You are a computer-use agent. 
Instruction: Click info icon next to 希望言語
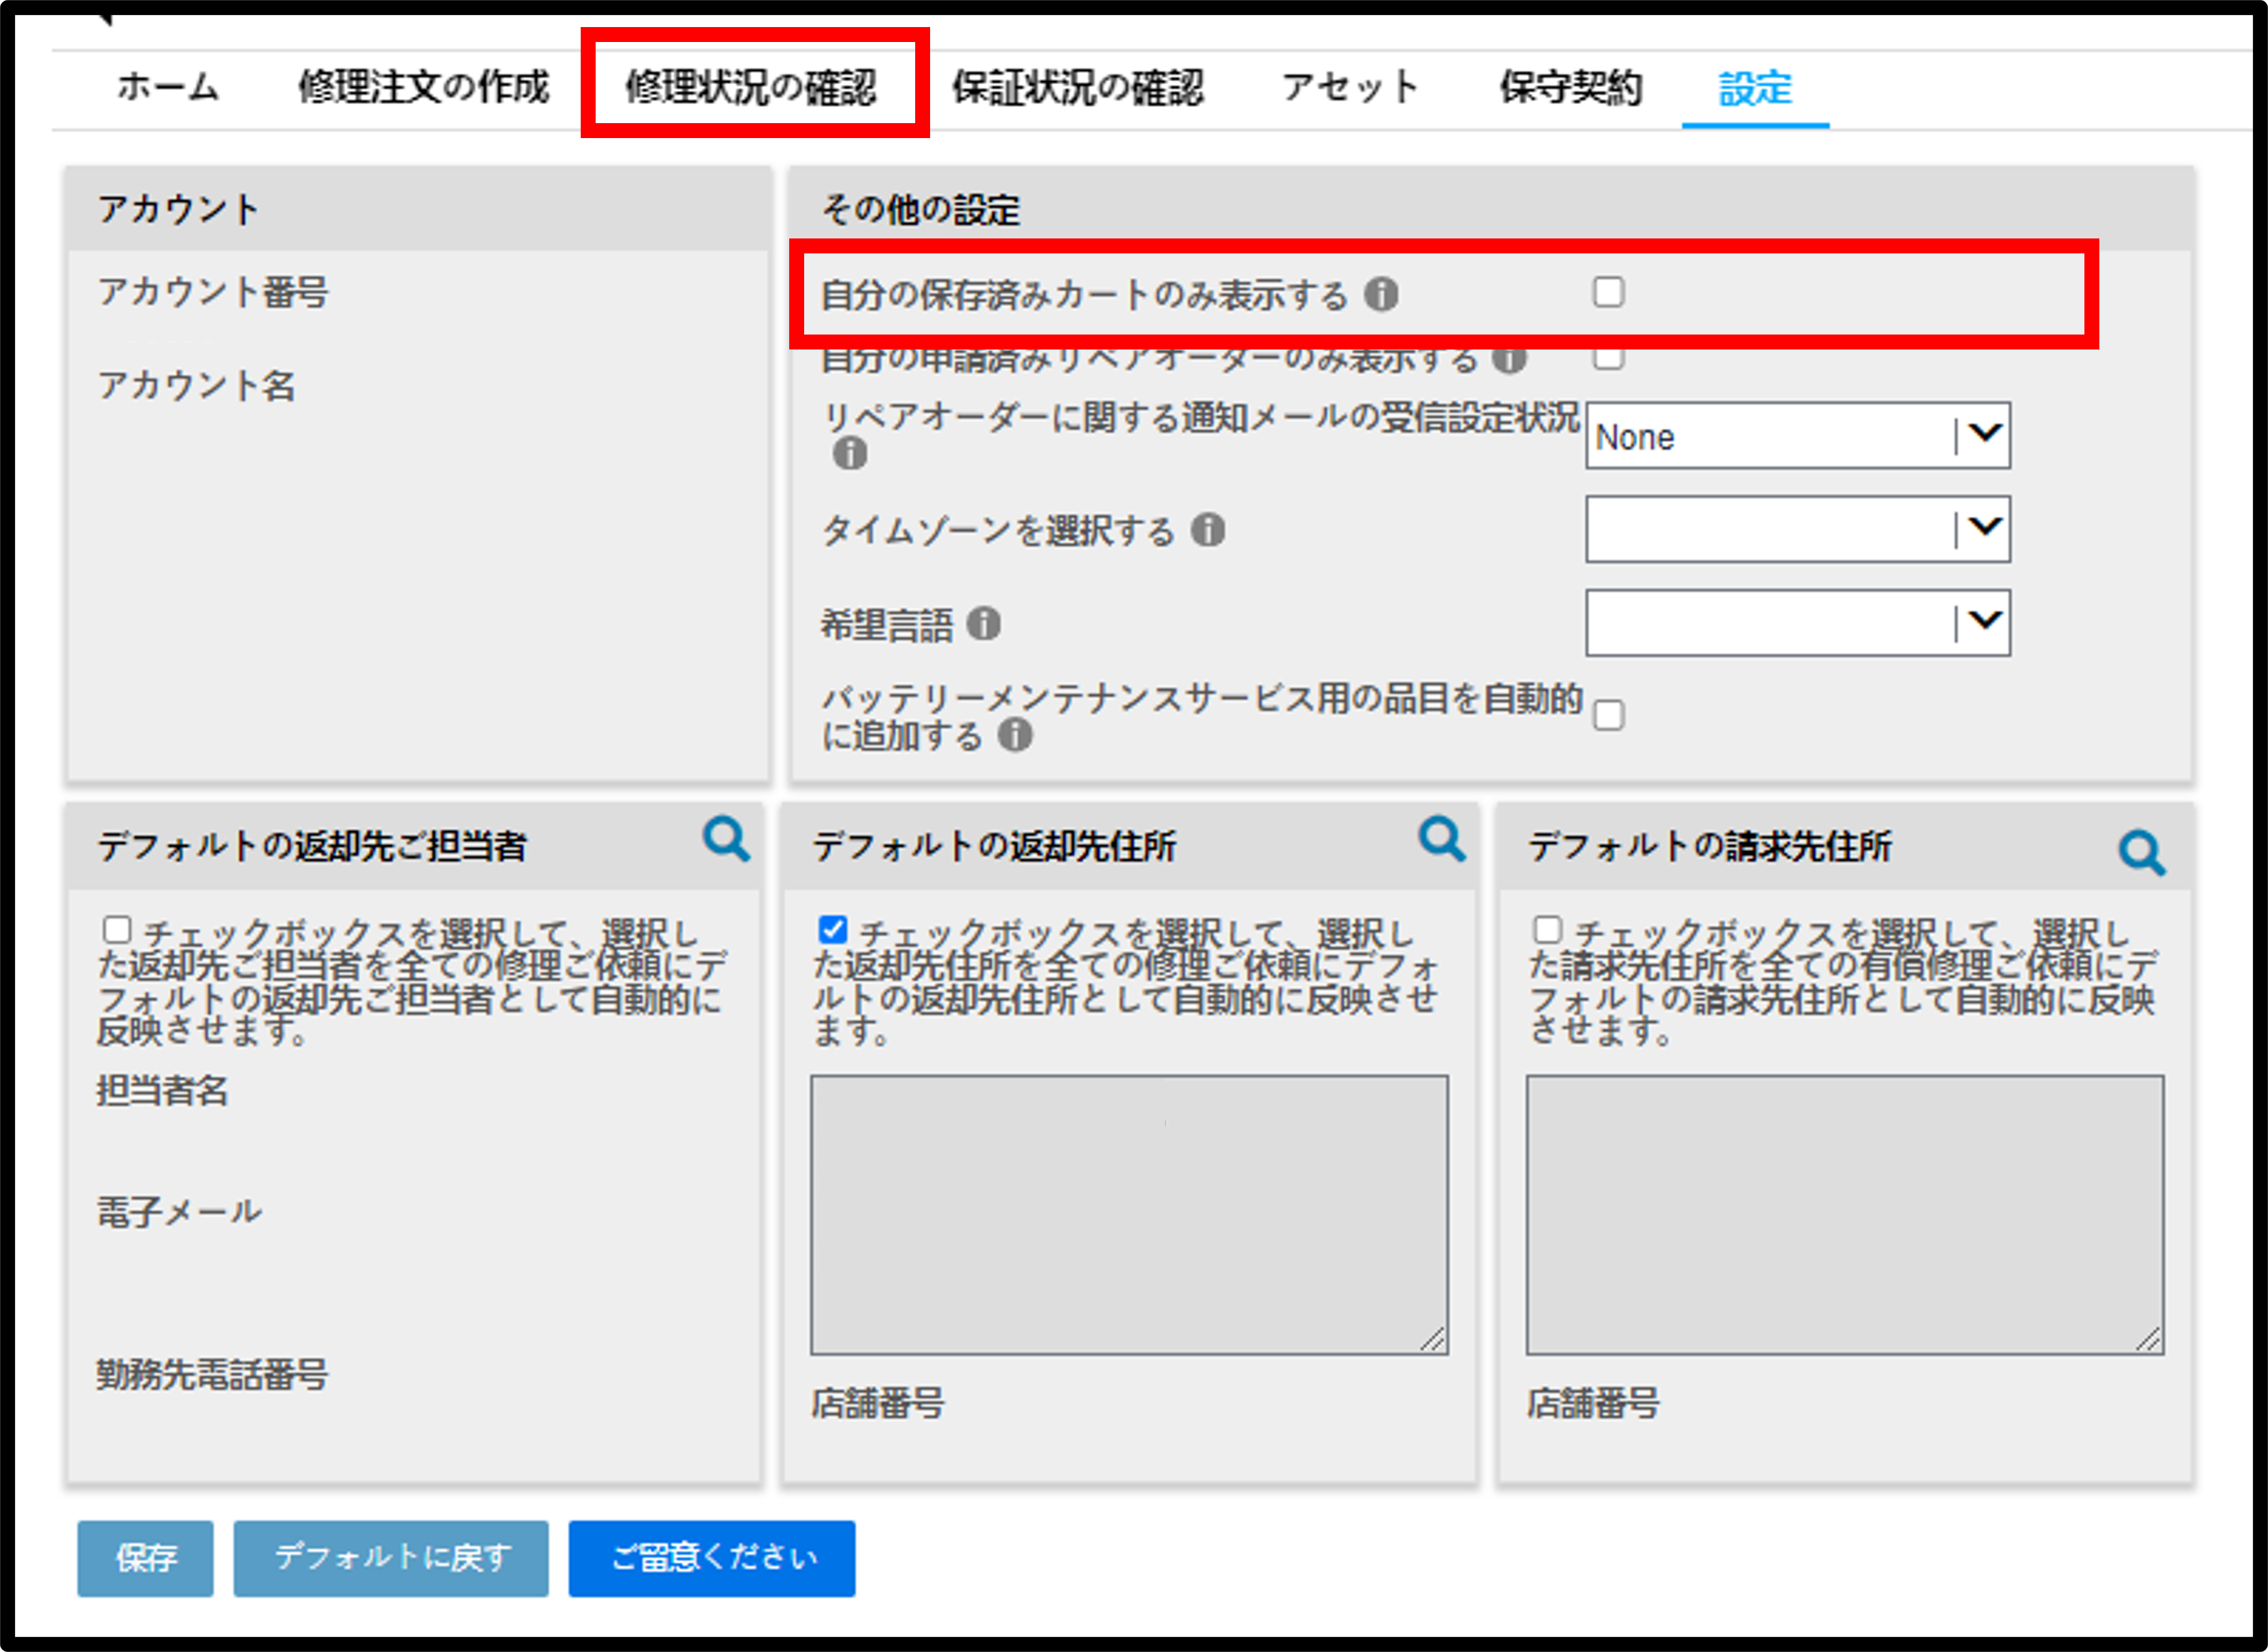click(984, 624)
